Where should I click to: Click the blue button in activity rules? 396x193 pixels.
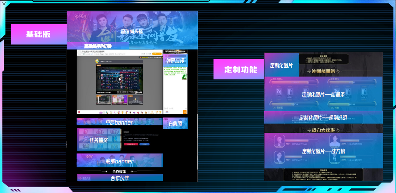144,144
